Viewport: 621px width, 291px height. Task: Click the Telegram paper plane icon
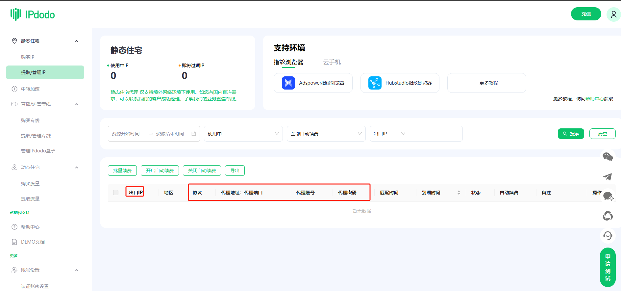(608, 177)
